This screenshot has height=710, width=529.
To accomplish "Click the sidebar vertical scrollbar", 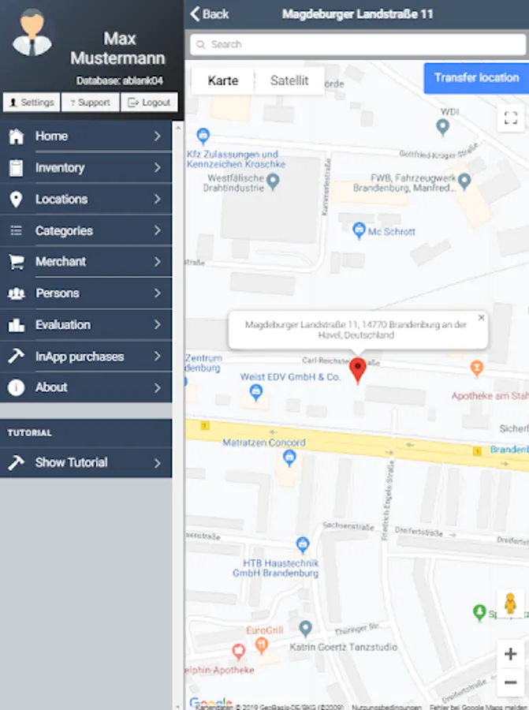I will tap(178, 417).
